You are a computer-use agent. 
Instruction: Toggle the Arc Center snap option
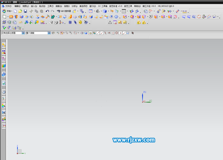point(113,33)
